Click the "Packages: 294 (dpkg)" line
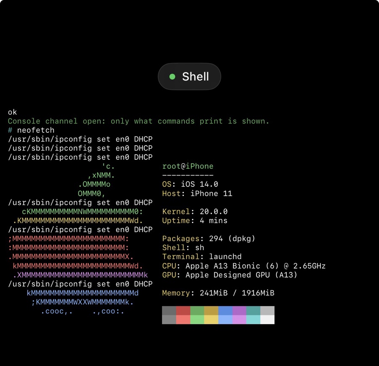Screen dimensions: 379x366 [x=209, y=239]
